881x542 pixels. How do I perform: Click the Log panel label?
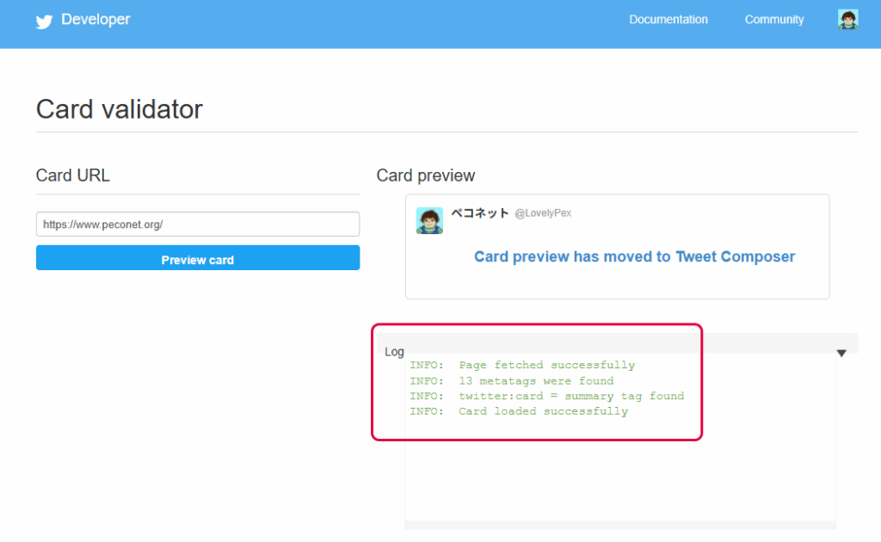pos(394,352)
